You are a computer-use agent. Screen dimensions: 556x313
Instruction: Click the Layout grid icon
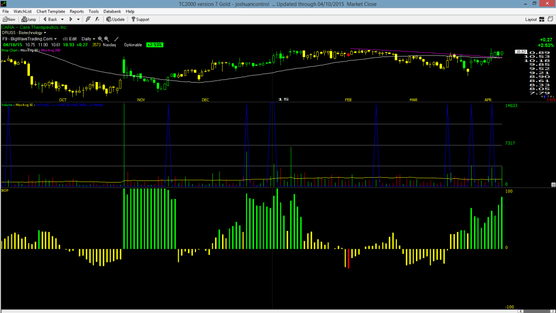(542, 20)
